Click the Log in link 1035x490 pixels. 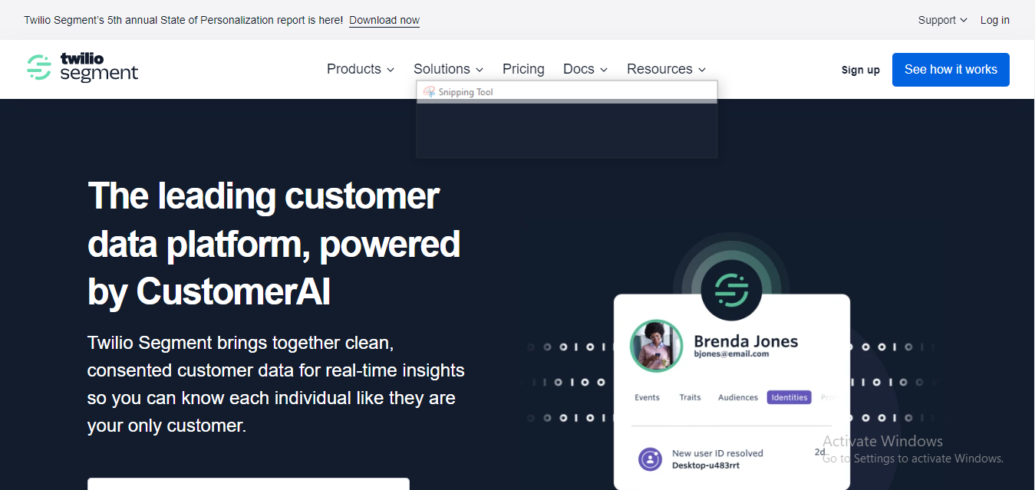pyautogui.click(x=995, y=20)
